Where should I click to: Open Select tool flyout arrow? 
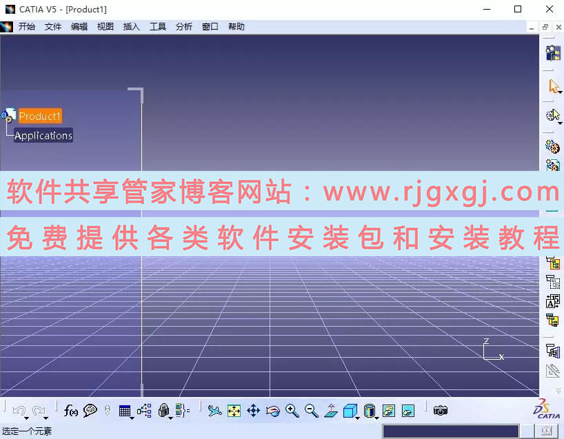[x=560, y=92]
